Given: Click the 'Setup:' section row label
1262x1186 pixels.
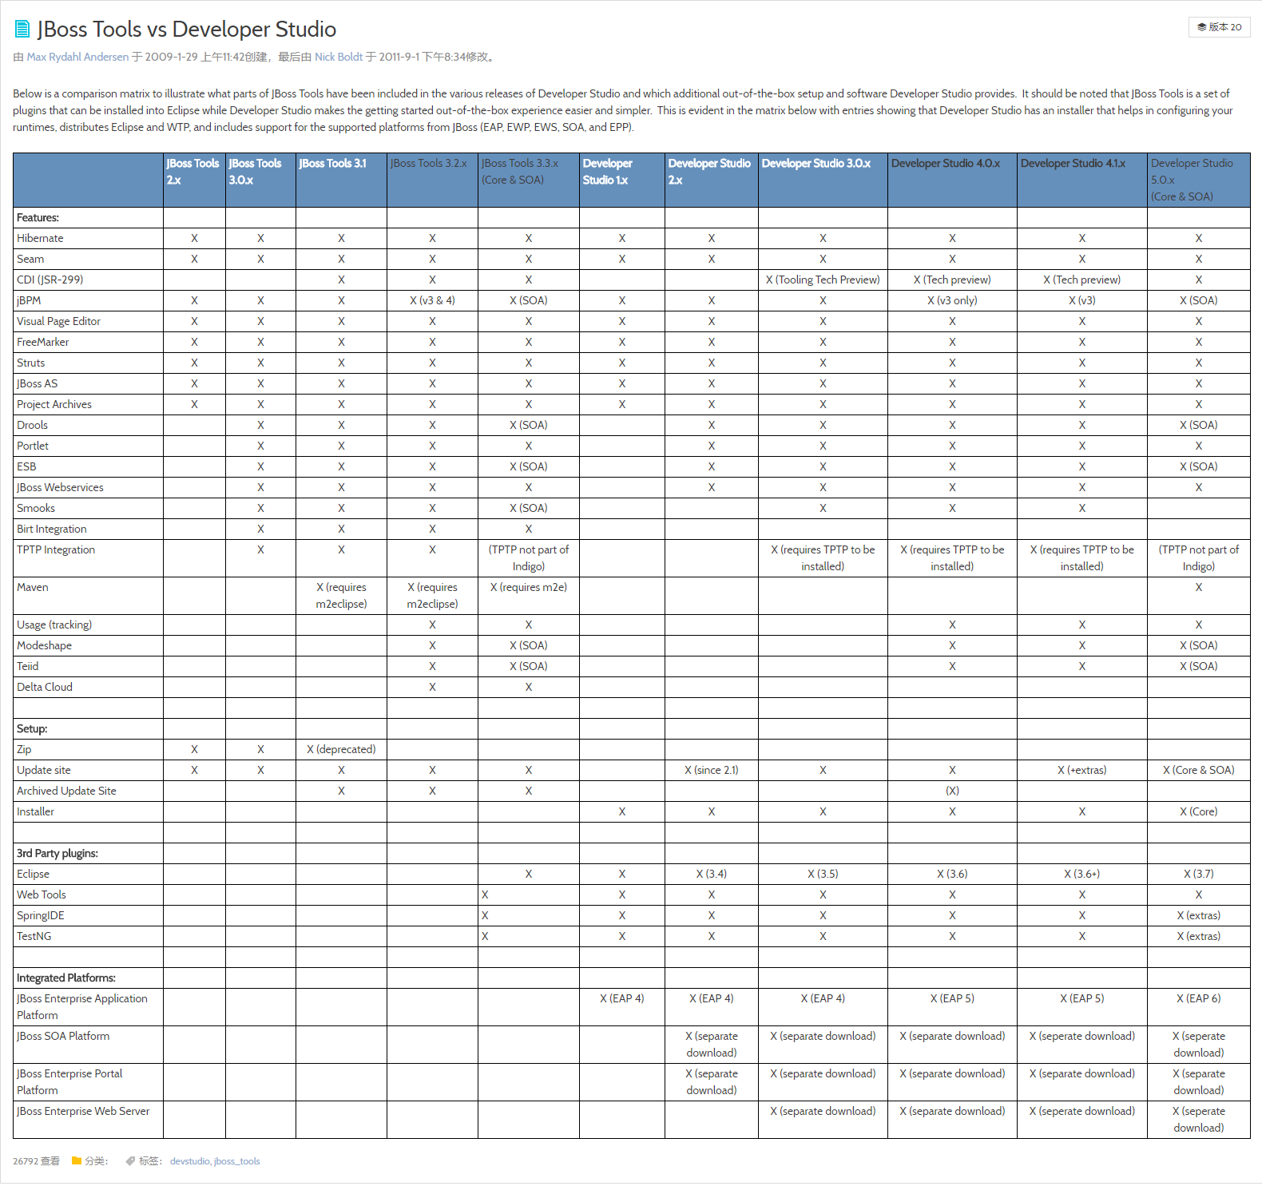Looking at the screenshot, I should 32,728.
